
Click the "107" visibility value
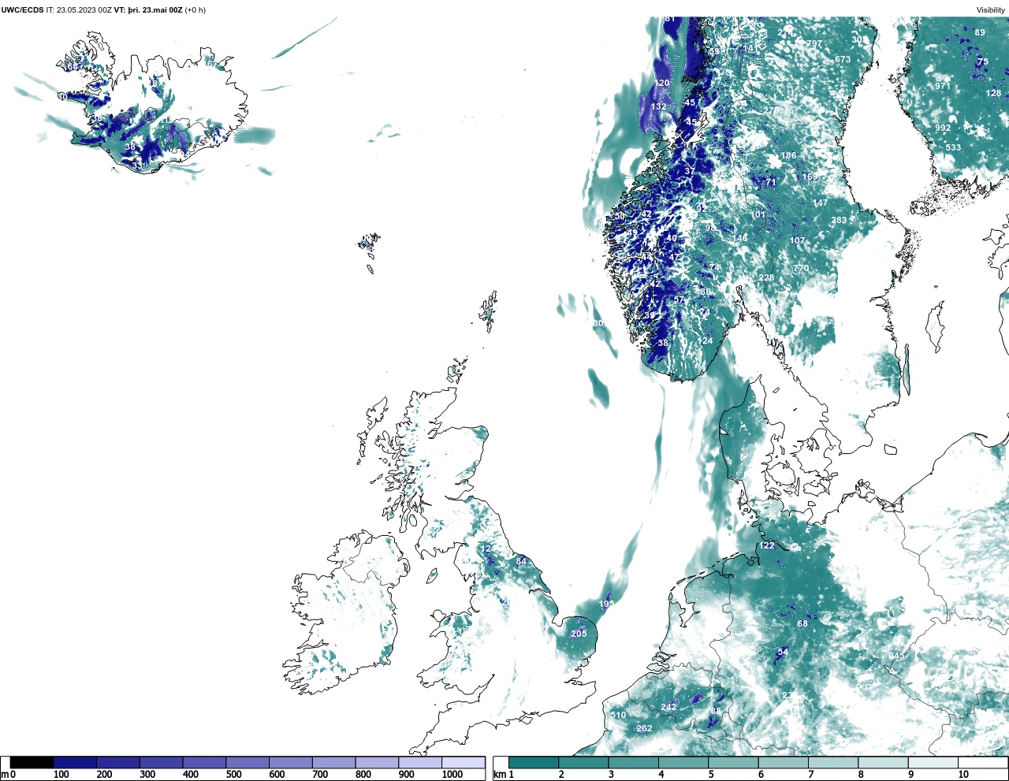(x=798, y=241)
